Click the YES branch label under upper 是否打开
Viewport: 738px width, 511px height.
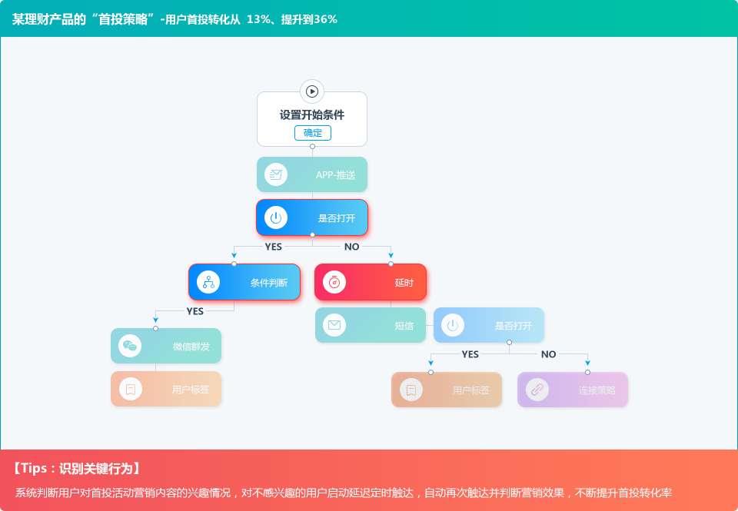[x=274, y=247]
